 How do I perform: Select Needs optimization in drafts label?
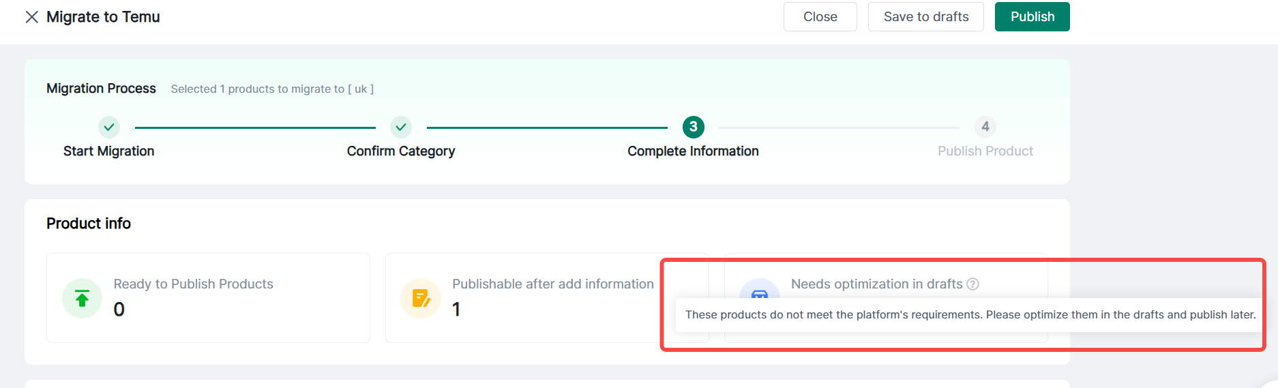click(876, 284)
